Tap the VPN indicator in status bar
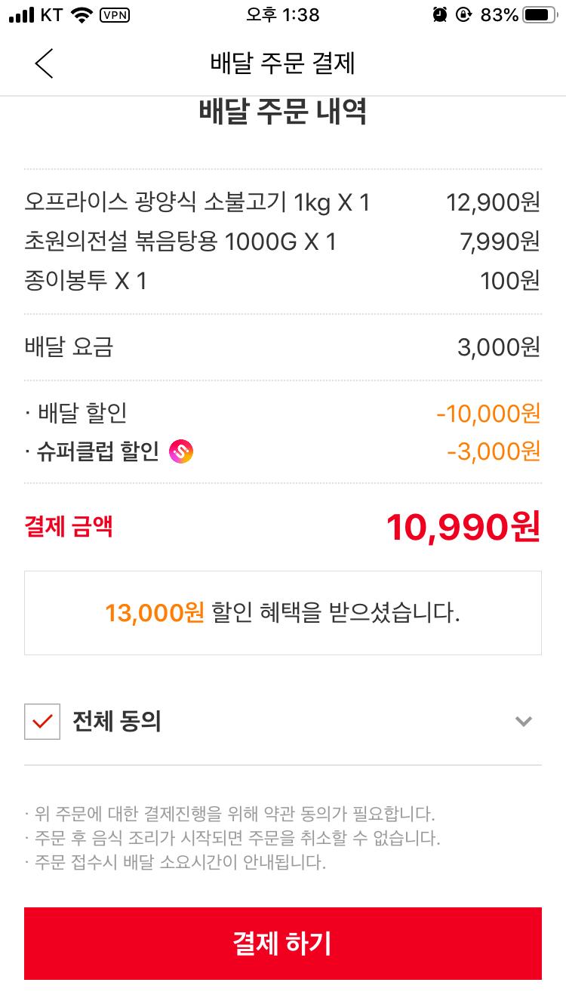Viewport: 566px width, 1007px height. (114, 15)
